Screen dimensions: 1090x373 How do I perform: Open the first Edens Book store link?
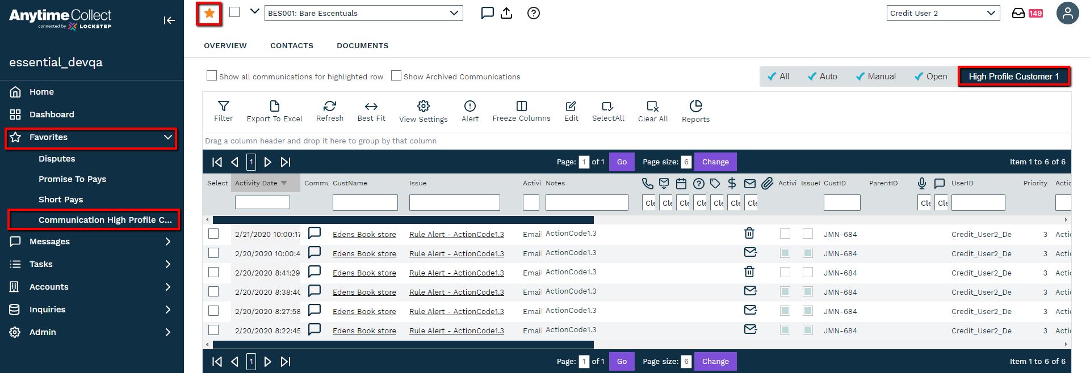[x=364, y=234]
